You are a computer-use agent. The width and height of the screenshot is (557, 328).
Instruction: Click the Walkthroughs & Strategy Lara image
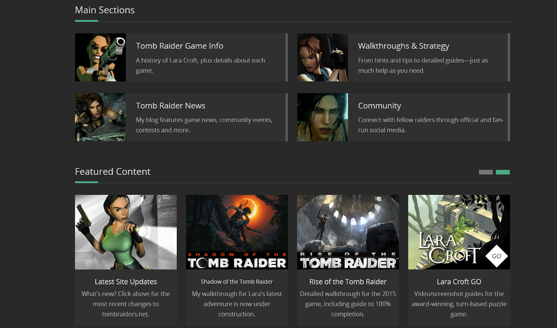click(322, 57)
